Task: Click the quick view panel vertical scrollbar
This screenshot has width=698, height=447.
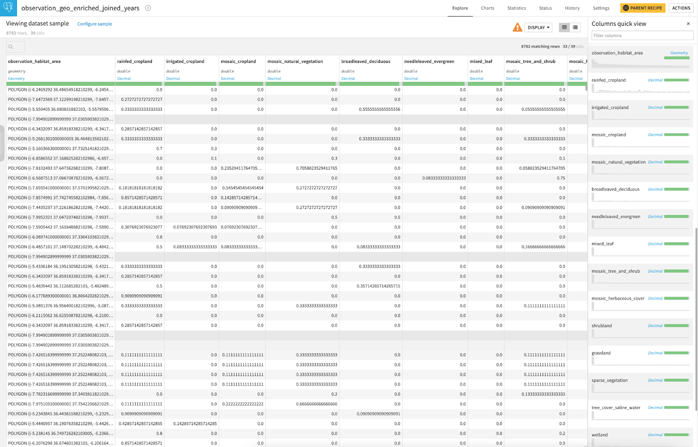Action: pos(695,318)
